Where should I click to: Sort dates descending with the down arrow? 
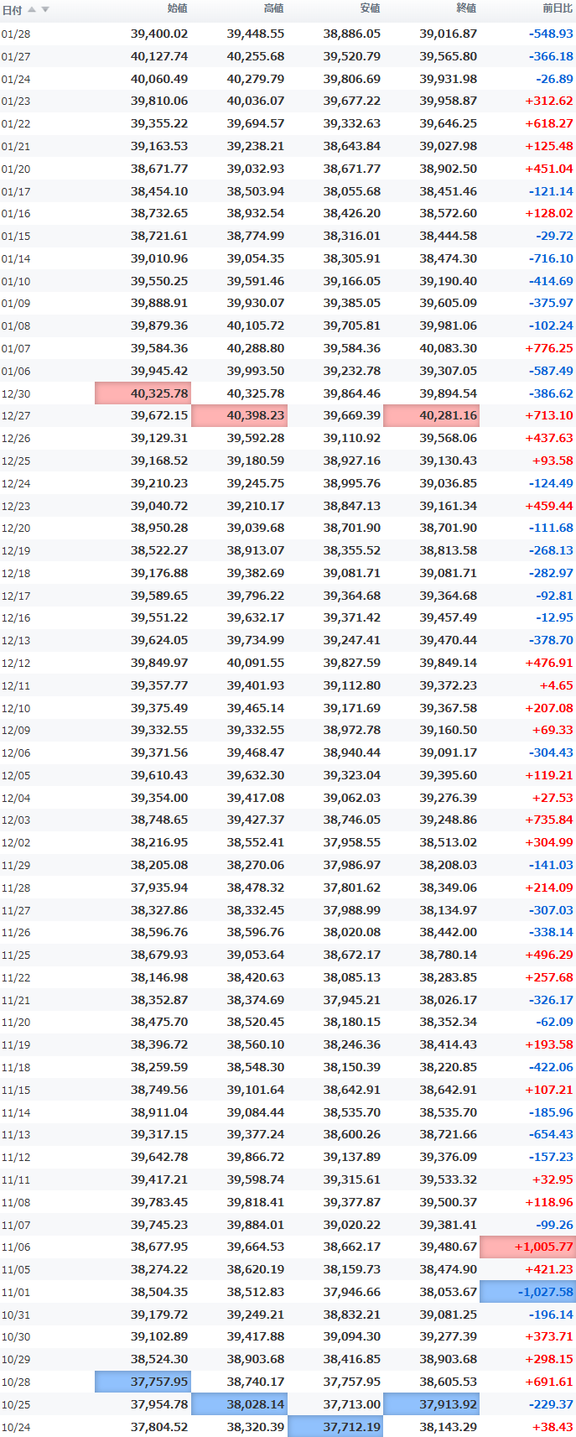[x=45, y=10]
